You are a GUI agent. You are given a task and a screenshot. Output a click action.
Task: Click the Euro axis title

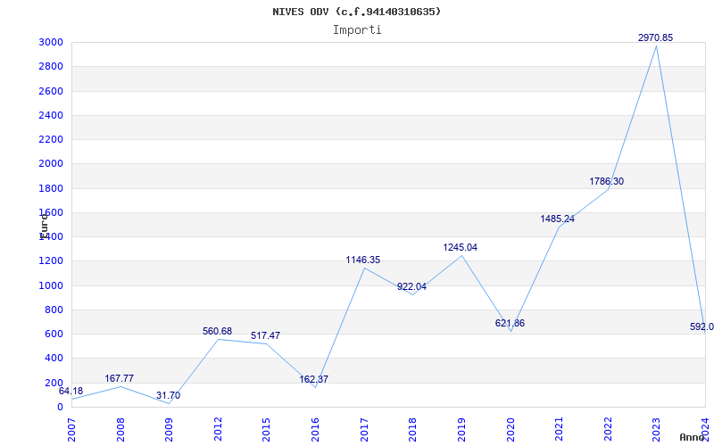pos(44,227)
